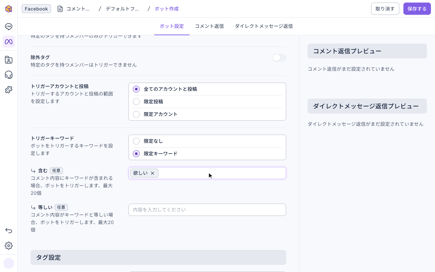Open the コメント… breadcrumb link
Viewport: 435px width, 272px height.
click(78, 9)
